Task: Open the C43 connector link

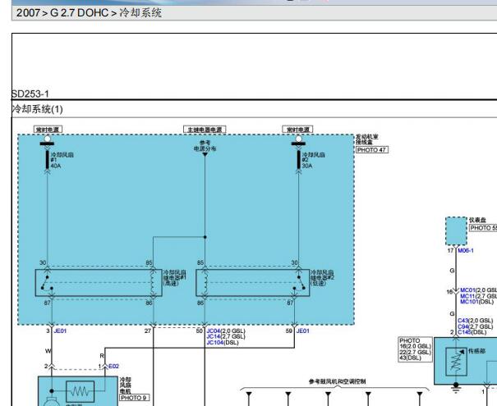Action: [x=462, y=321]
